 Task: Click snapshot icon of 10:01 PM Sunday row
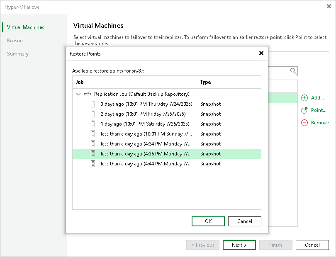(x=93, y=134)
